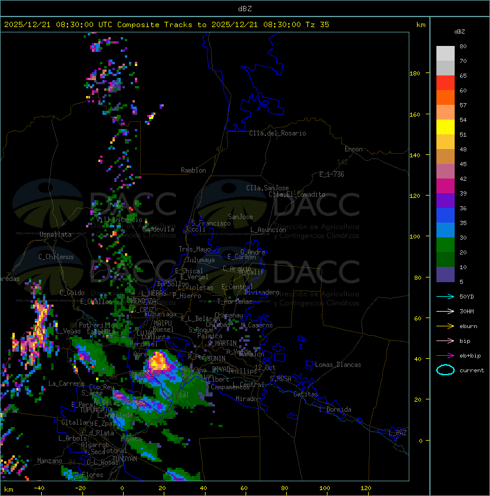Click the 'La_Carrera' map label
Image resolution: width=490 pixels, height=496 pixels.
point(67,383)
